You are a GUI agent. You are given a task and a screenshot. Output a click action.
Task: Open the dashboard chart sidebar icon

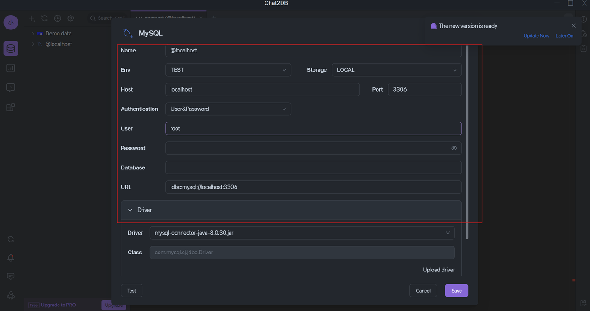click(11, 68)
